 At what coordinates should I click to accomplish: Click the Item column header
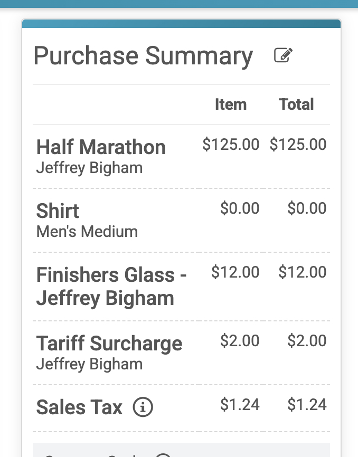click(x=231, y=104)
